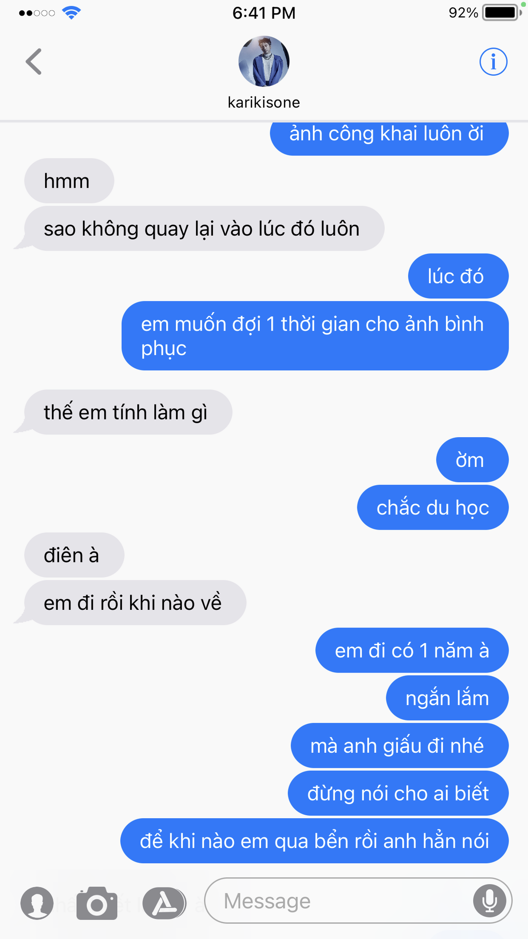Click the Message input field
528x939 pixels.
[358, 900]
